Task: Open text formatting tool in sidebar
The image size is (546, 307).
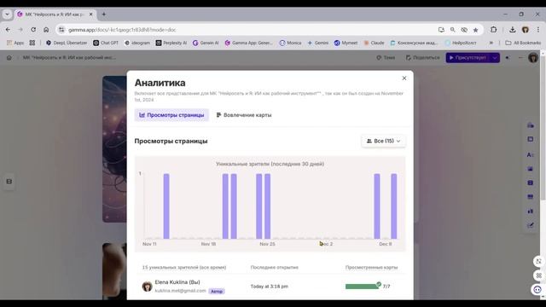Action: pyautogui.click(x=531, y=155)
